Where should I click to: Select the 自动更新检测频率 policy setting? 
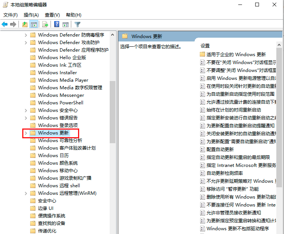pos(224,173)
